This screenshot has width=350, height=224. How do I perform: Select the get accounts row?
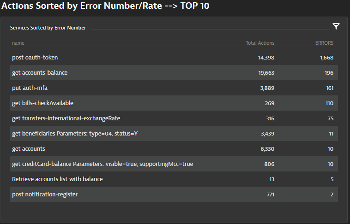pyautogui.click(x=29, y=149)
